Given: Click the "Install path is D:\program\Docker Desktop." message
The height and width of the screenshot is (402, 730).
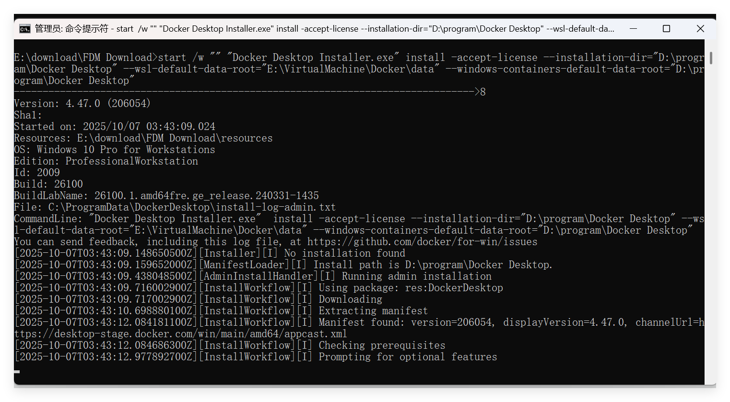Looking at the screenshot, I should point(433,265).
